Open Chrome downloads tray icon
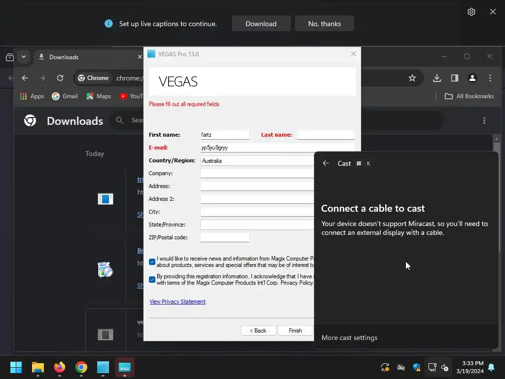Viewport: 505px width, 379px height. click(437, 78)
